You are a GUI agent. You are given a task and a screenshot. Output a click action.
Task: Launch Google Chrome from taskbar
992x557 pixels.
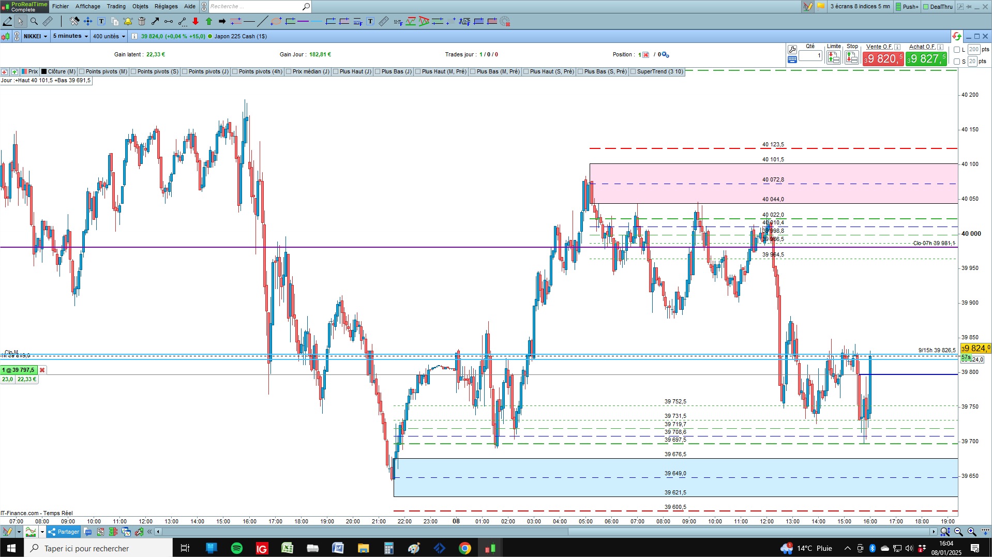465,548
